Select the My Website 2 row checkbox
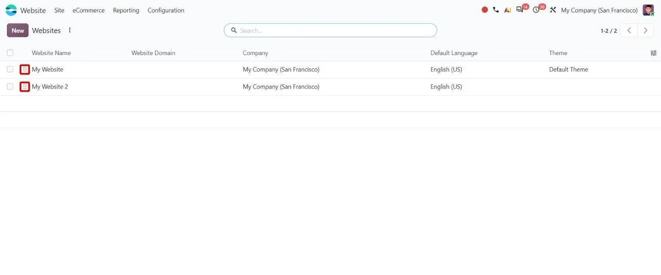The image size is (661, 275). 10,86
